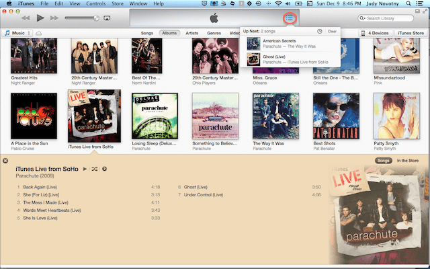This screenshot has height=269, width=430.
Task: Open Patty Smyth album cover
Action: point(396,116)
